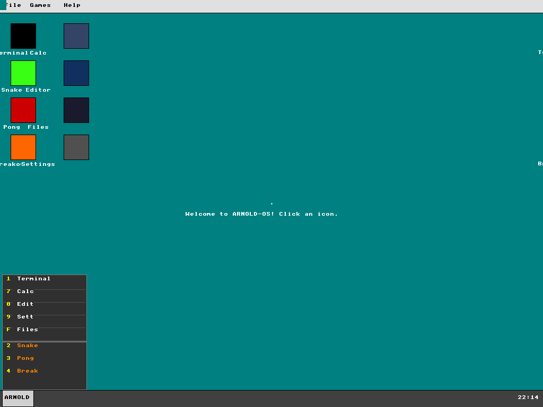Open the Games menu
Viewport: 543px width, 407px height.
(x=40, y=5)
